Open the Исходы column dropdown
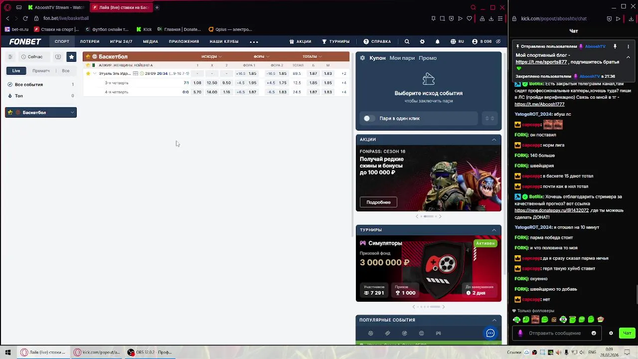This screenshot has width=638, height=359. pos(211,57)
